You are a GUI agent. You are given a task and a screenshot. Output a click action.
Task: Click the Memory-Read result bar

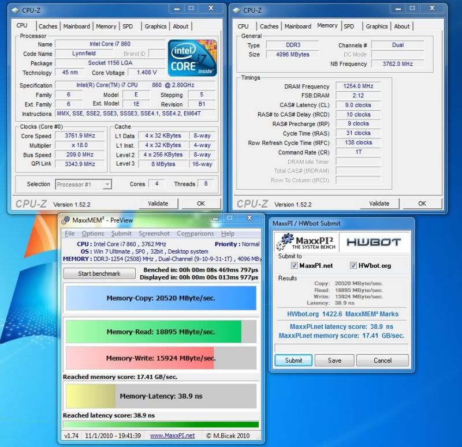161,332
